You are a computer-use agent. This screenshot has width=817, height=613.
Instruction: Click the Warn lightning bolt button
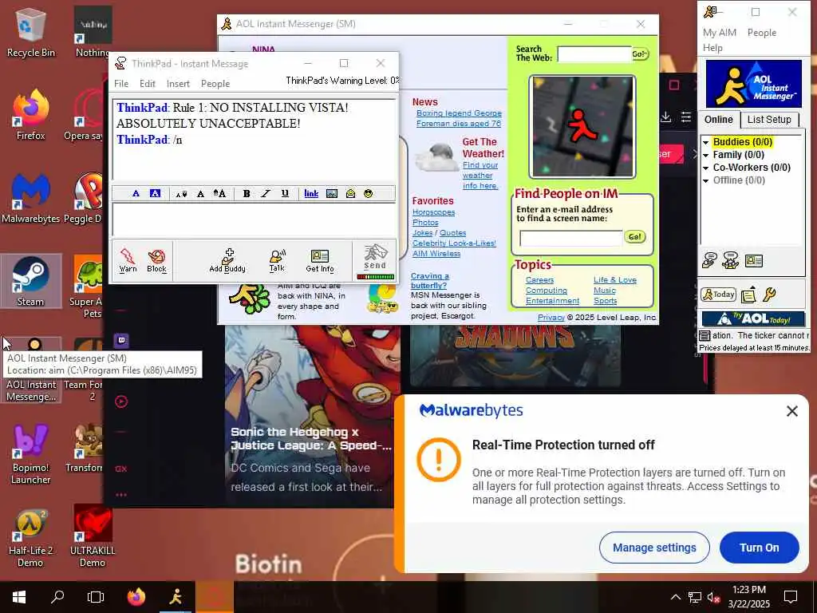(x=128, y=260)
